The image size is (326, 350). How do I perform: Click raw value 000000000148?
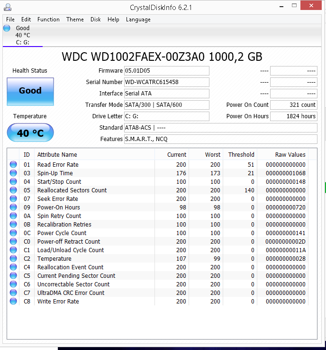click(x=286, y=181)
